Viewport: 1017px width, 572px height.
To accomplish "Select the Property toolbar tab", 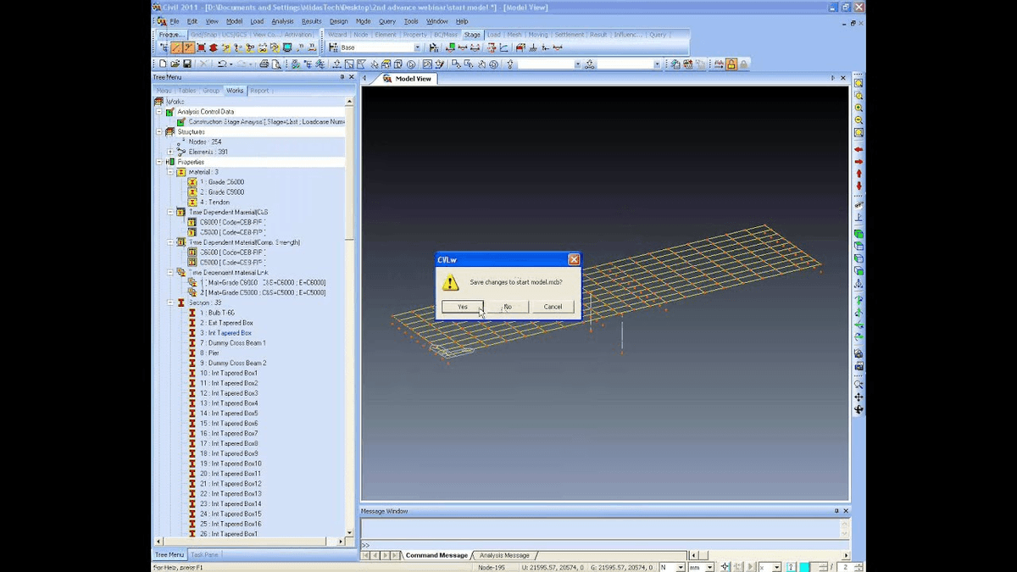I will pyautogui.click(x=415, y=35).
